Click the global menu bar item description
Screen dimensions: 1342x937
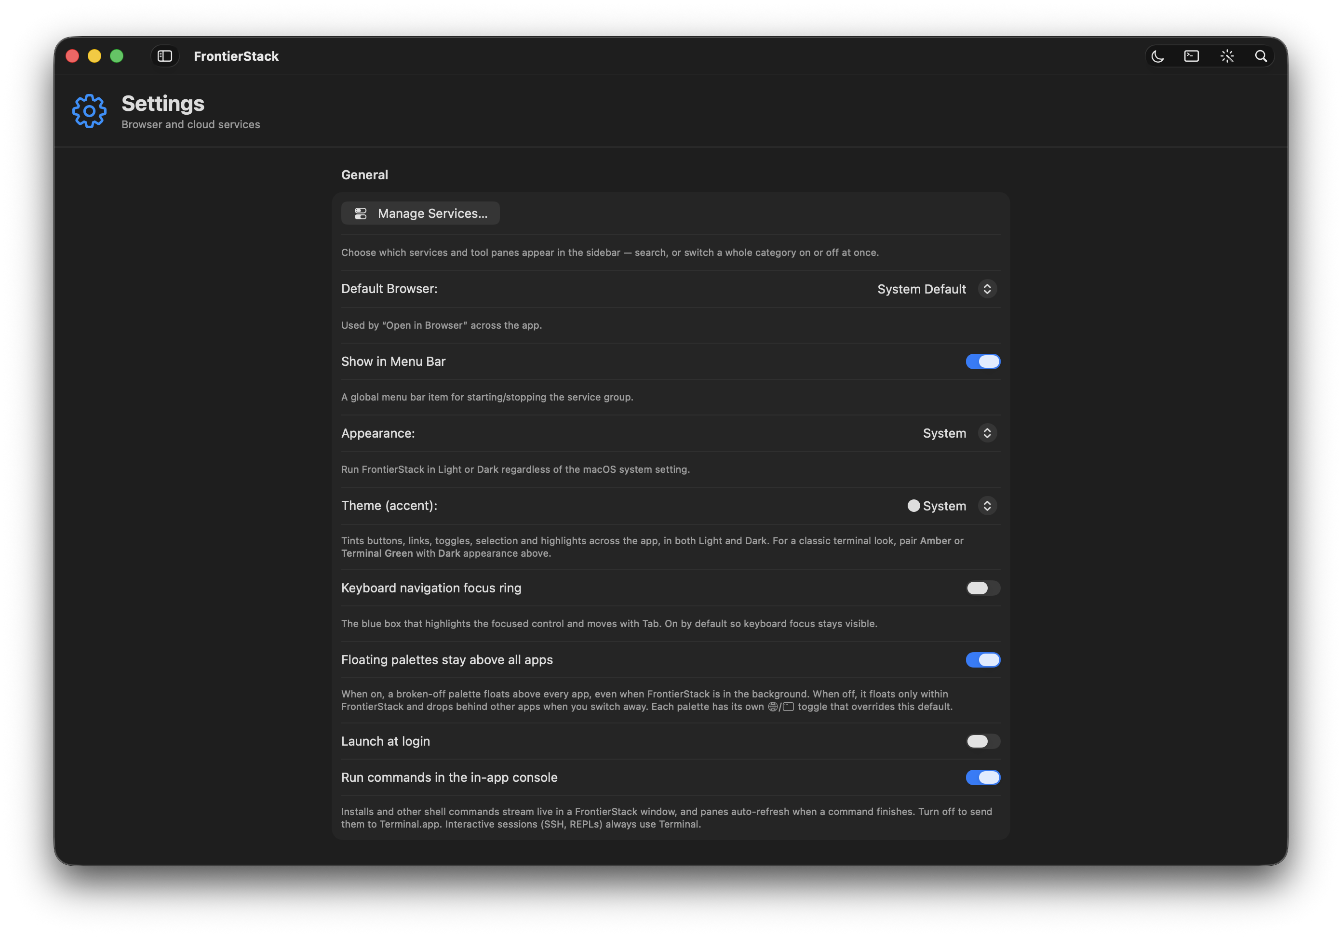pos(487,398)
